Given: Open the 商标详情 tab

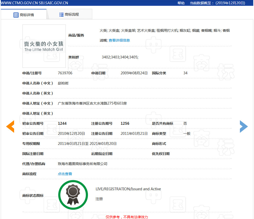Looking at the screenshot, I should click(24, 14).
